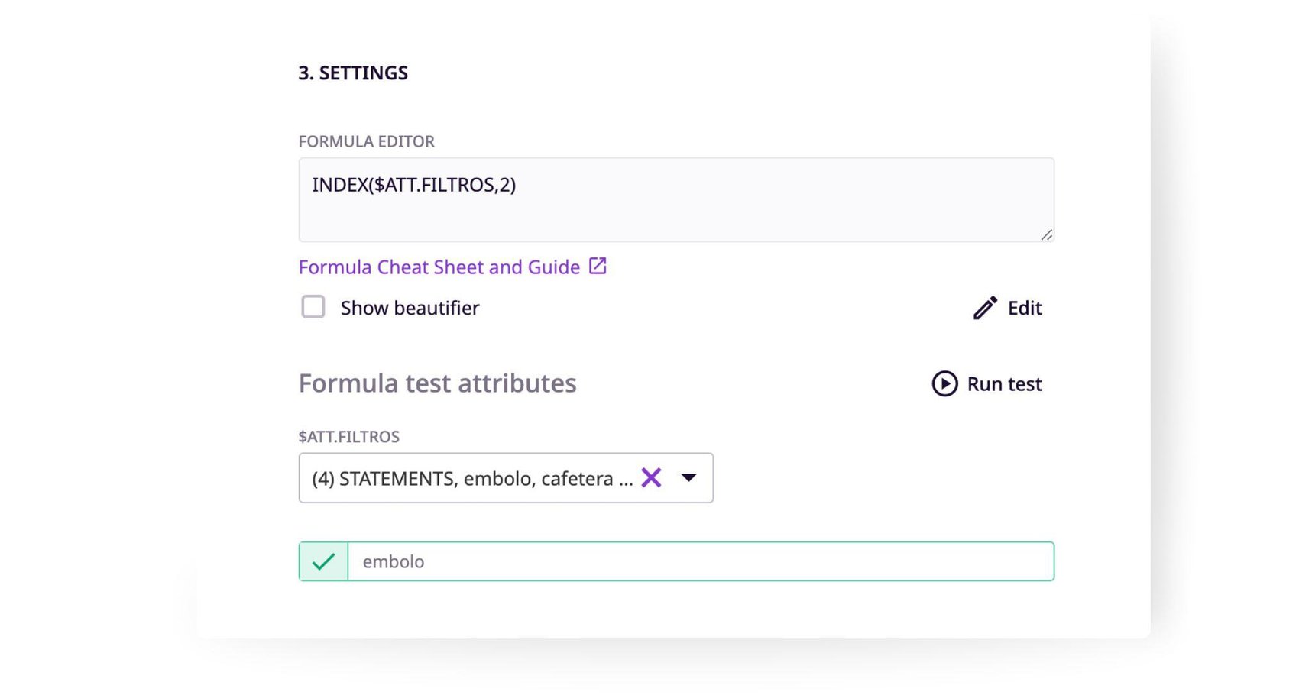Viewport: 1312px width, 695px height.
Task: Click the FORMULA EDITOR field label
Action: (366, 141)
